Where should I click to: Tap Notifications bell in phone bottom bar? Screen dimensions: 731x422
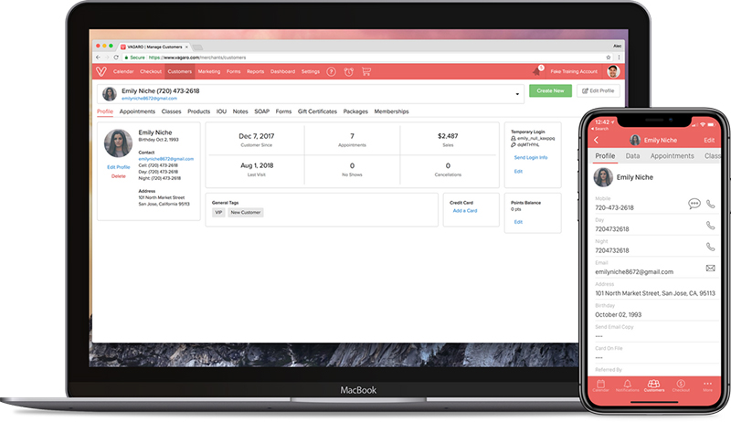628,385
